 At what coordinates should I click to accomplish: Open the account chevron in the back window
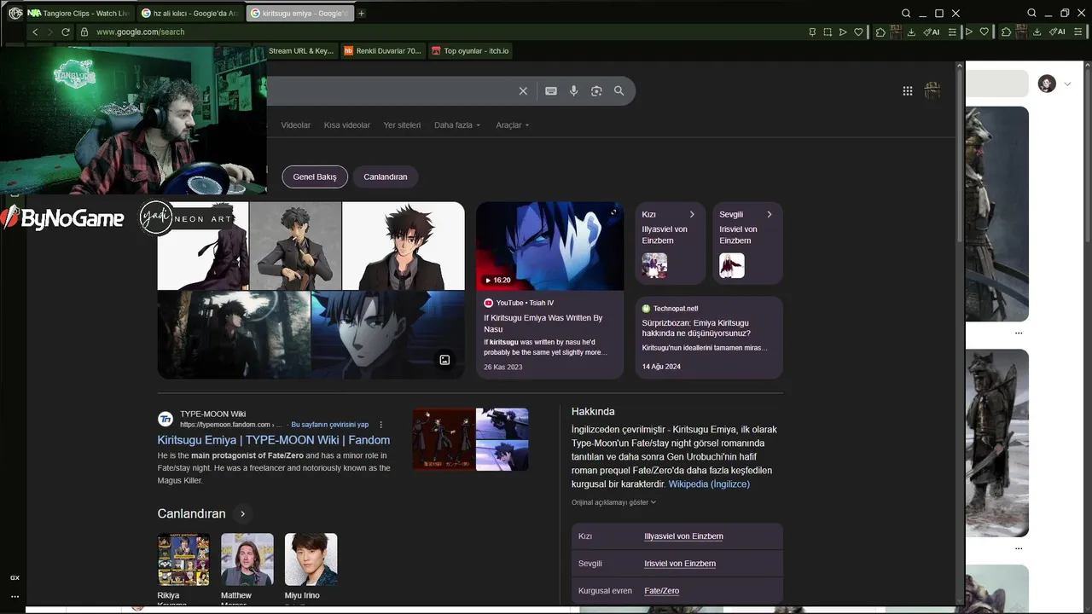1067,84
